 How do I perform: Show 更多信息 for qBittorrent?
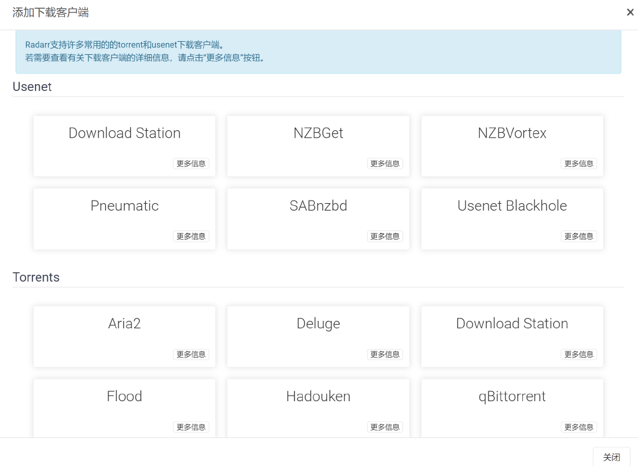tap(579, 427)
